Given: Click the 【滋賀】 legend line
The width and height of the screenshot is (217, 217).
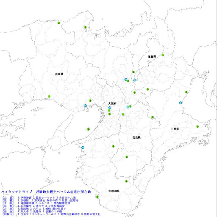Looking at the screenshot, I should [41, 200].
